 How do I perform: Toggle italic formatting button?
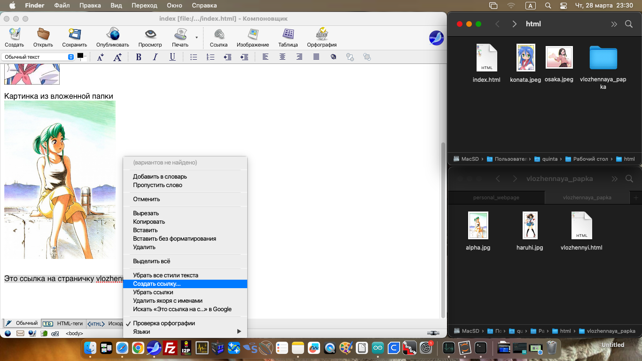155,57
